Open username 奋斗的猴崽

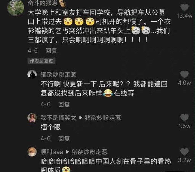[42, 3]
